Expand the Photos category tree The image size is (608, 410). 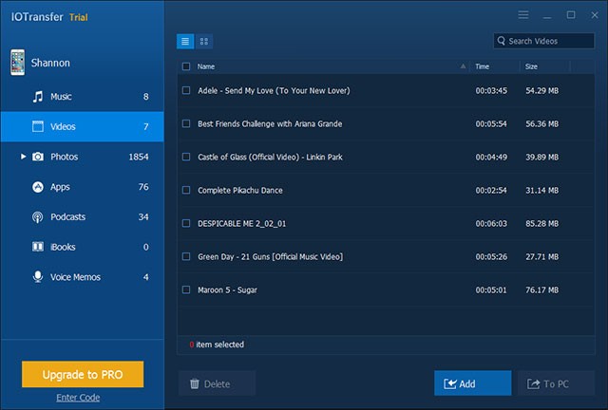pos(23,157)
